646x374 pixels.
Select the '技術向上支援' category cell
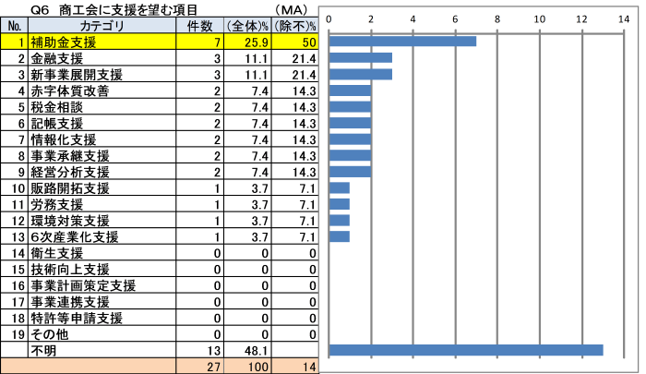coord(102,270)
